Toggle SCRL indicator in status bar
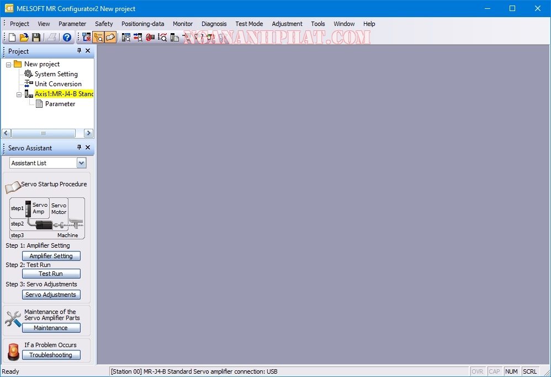Viewport: 551px width, 377px height. [530, 371]
